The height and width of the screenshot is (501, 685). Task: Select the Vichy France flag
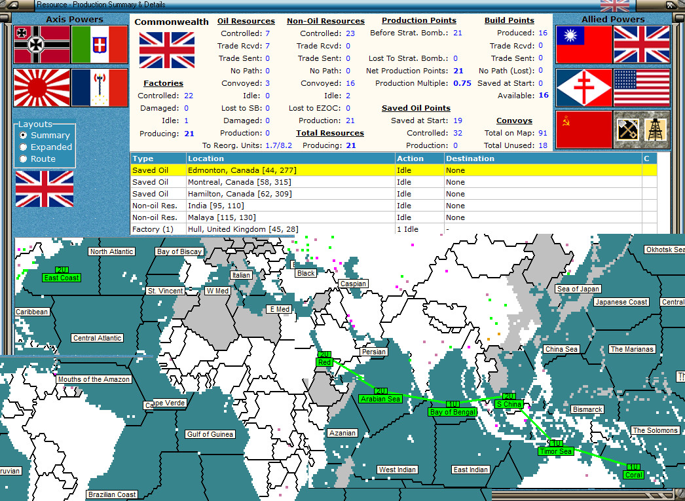coord(100,87)
